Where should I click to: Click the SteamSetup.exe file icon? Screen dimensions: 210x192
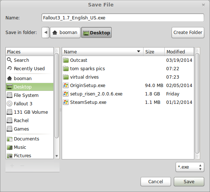pyautogui.click(x=66, y=102)
